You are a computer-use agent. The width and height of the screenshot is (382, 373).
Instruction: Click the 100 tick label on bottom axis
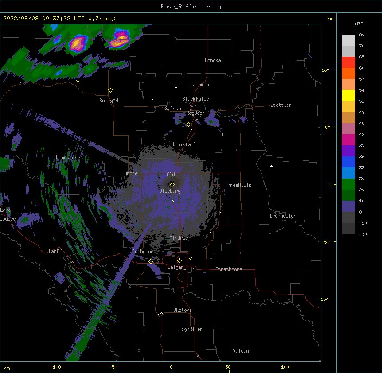point(285,367)
